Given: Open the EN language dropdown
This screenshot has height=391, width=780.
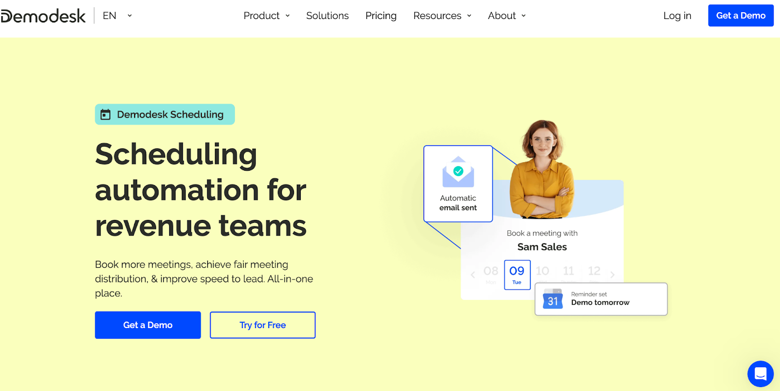Looking at the screenshot, I should click(x=117, y=16).
